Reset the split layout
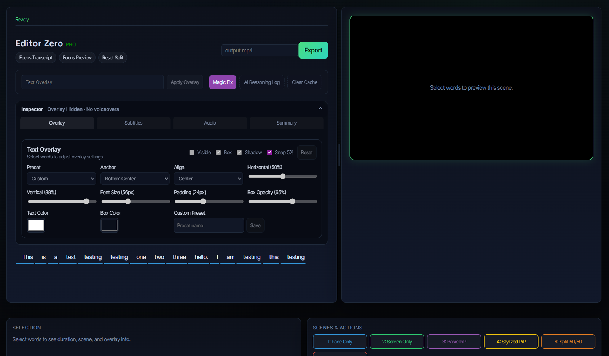The height and width of the screenshot is (356, 609). coord(112,57)
